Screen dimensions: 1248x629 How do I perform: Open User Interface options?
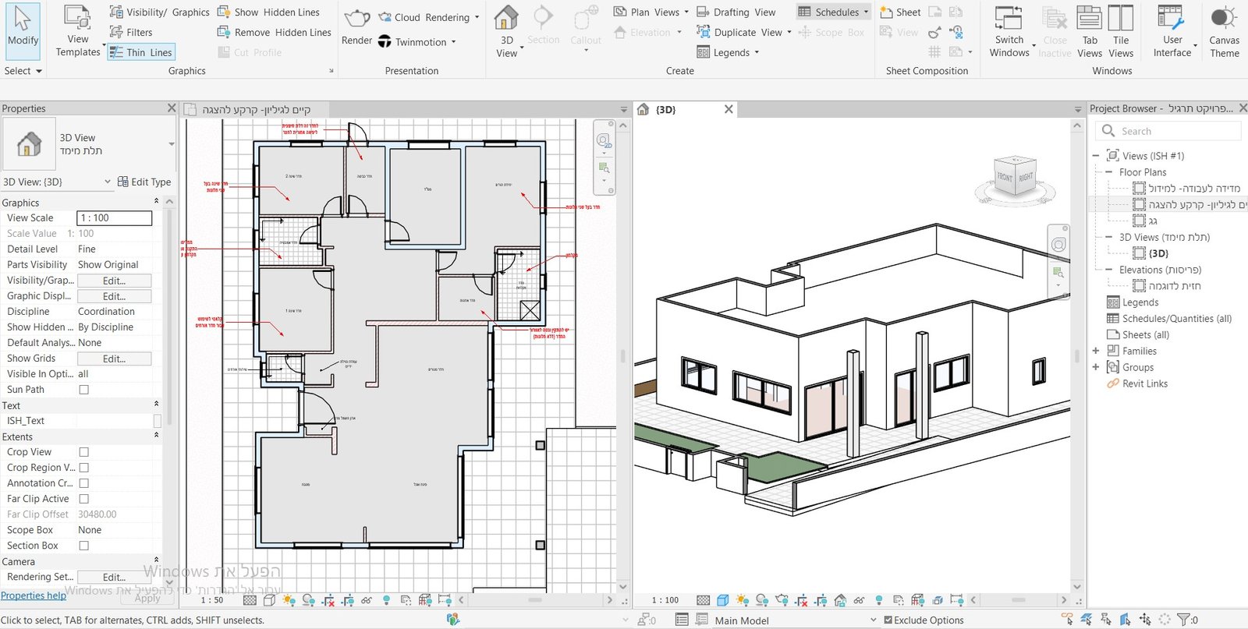pyautogui.click(x=1172, y=31)
